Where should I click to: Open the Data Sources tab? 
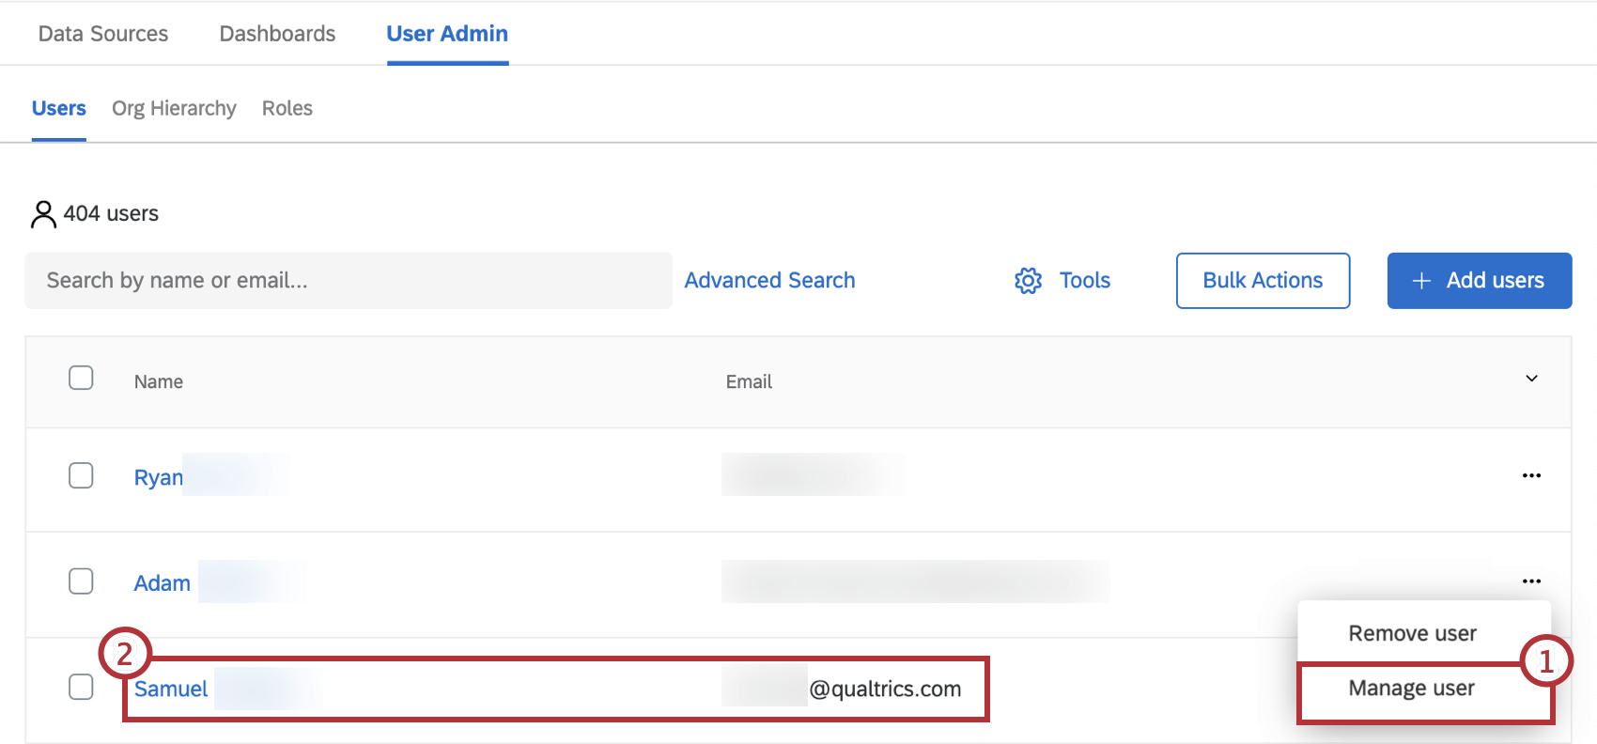(103, 34)
